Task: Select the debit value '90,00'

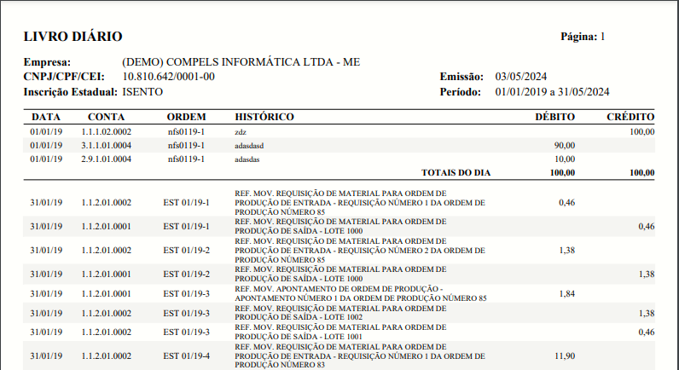Action: [565, 146]
